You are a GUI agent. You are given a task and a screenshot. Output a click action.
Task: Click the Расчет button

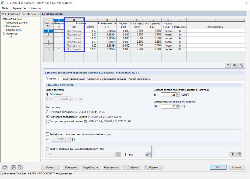50,168
